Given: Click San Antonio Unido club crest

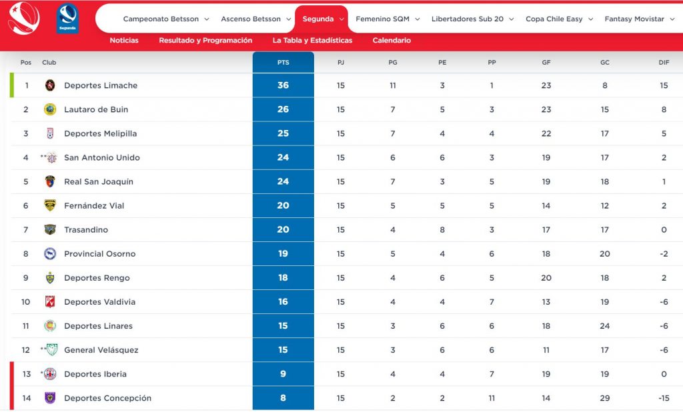Looking at the screenshot, I should tap(51, 157).
